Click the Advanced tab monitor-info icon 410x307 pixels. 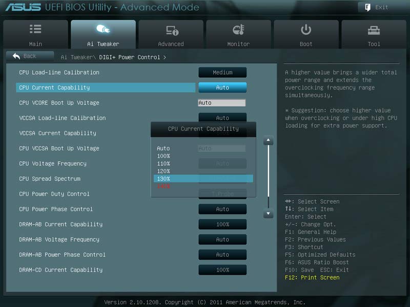coord(172,30)
